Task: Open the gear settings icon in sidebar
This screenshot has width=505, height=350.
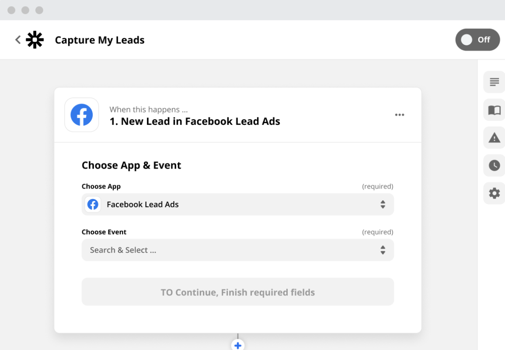Action: click(x=494, y=193)
